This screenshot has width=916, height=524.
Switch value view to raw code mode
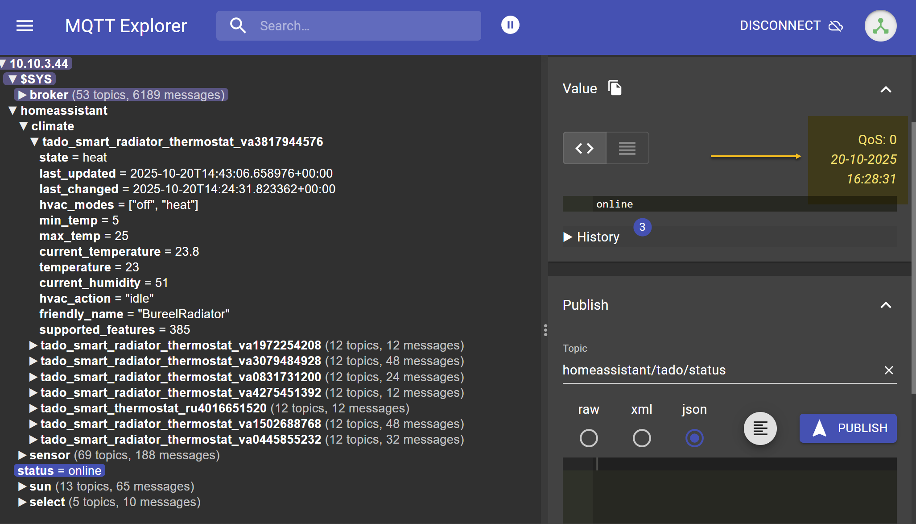click(584, 148)
